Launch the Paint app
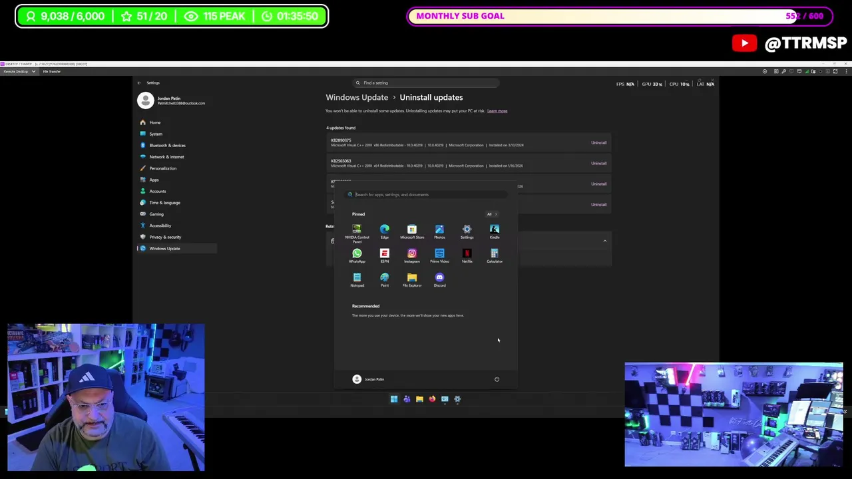The height and width of the screenshot is (479, 852). coord(385,279)
